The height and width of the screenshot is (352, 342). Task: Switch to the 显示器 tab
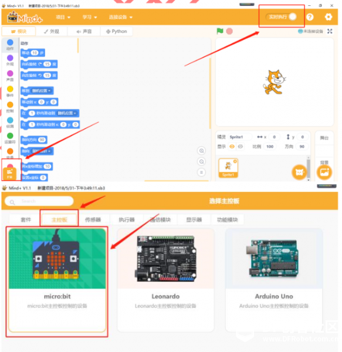click(194, 219)
